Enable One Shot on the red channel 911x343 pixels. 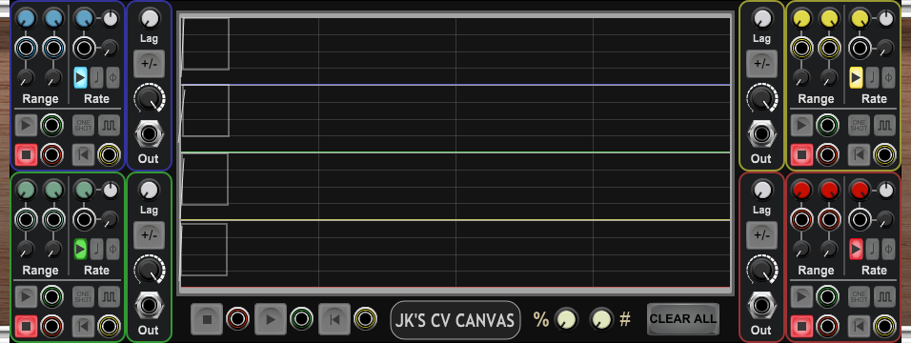pos(859,296)
